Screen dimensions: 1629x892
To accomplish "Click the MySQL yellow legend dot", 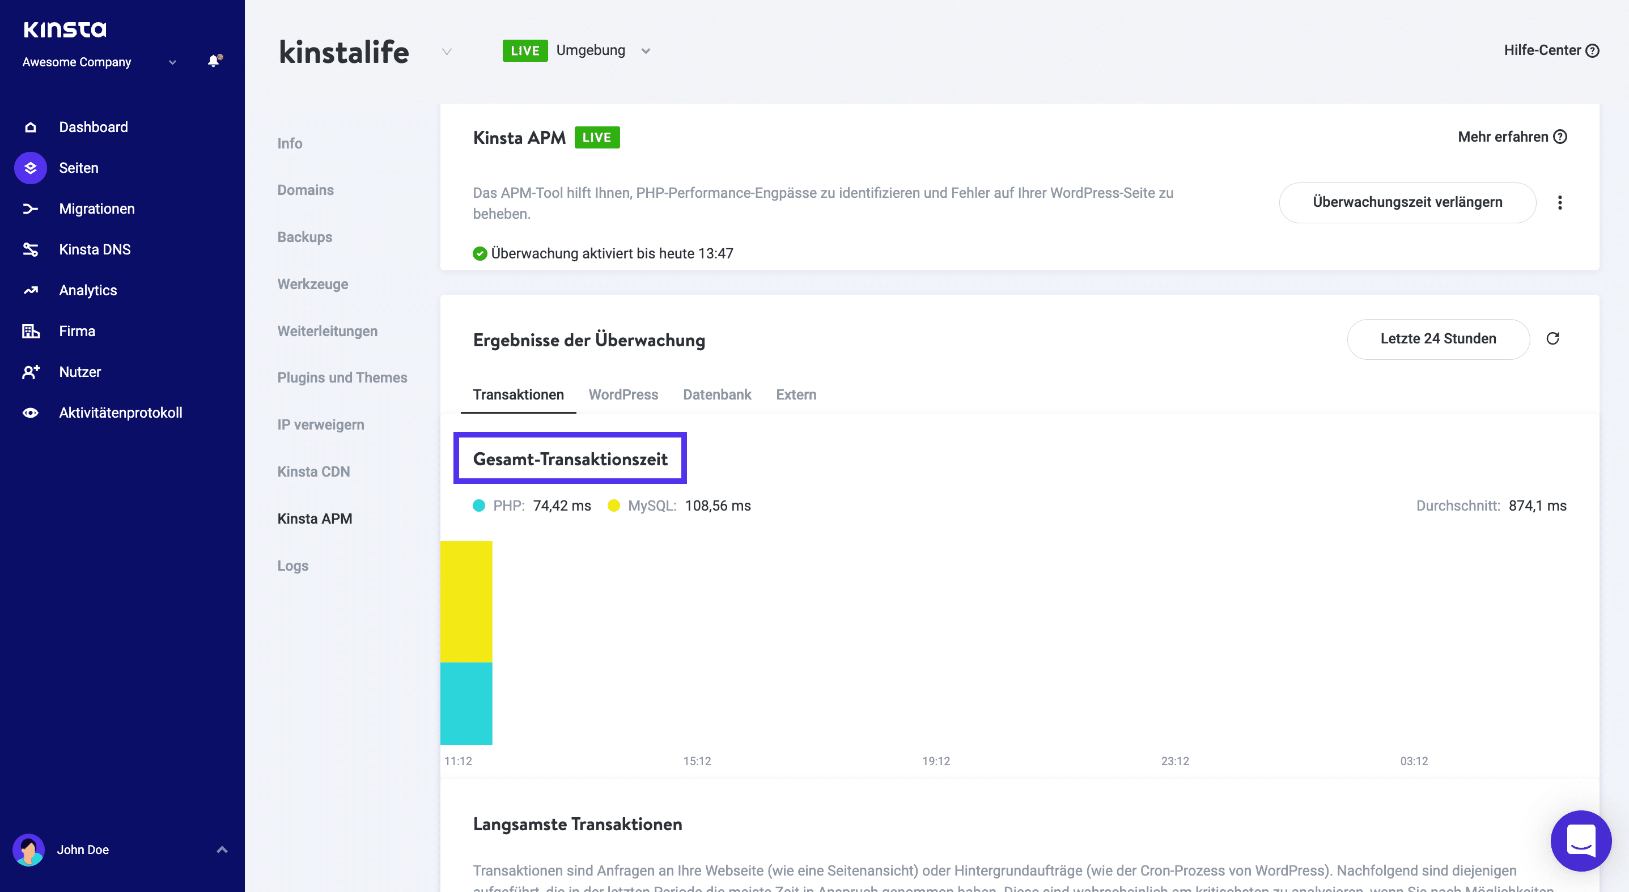I will (613, 506).
